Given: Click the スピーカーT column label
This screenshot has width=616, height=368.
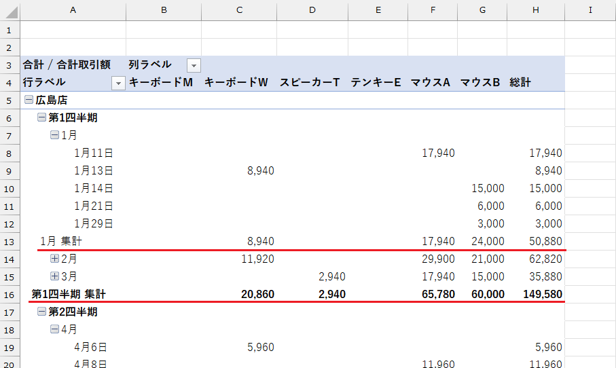Looking at the screenshot, I should (310, 82).
